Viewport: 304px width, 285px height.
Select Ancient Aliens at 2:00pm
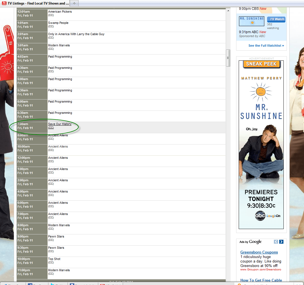point(58,180)
